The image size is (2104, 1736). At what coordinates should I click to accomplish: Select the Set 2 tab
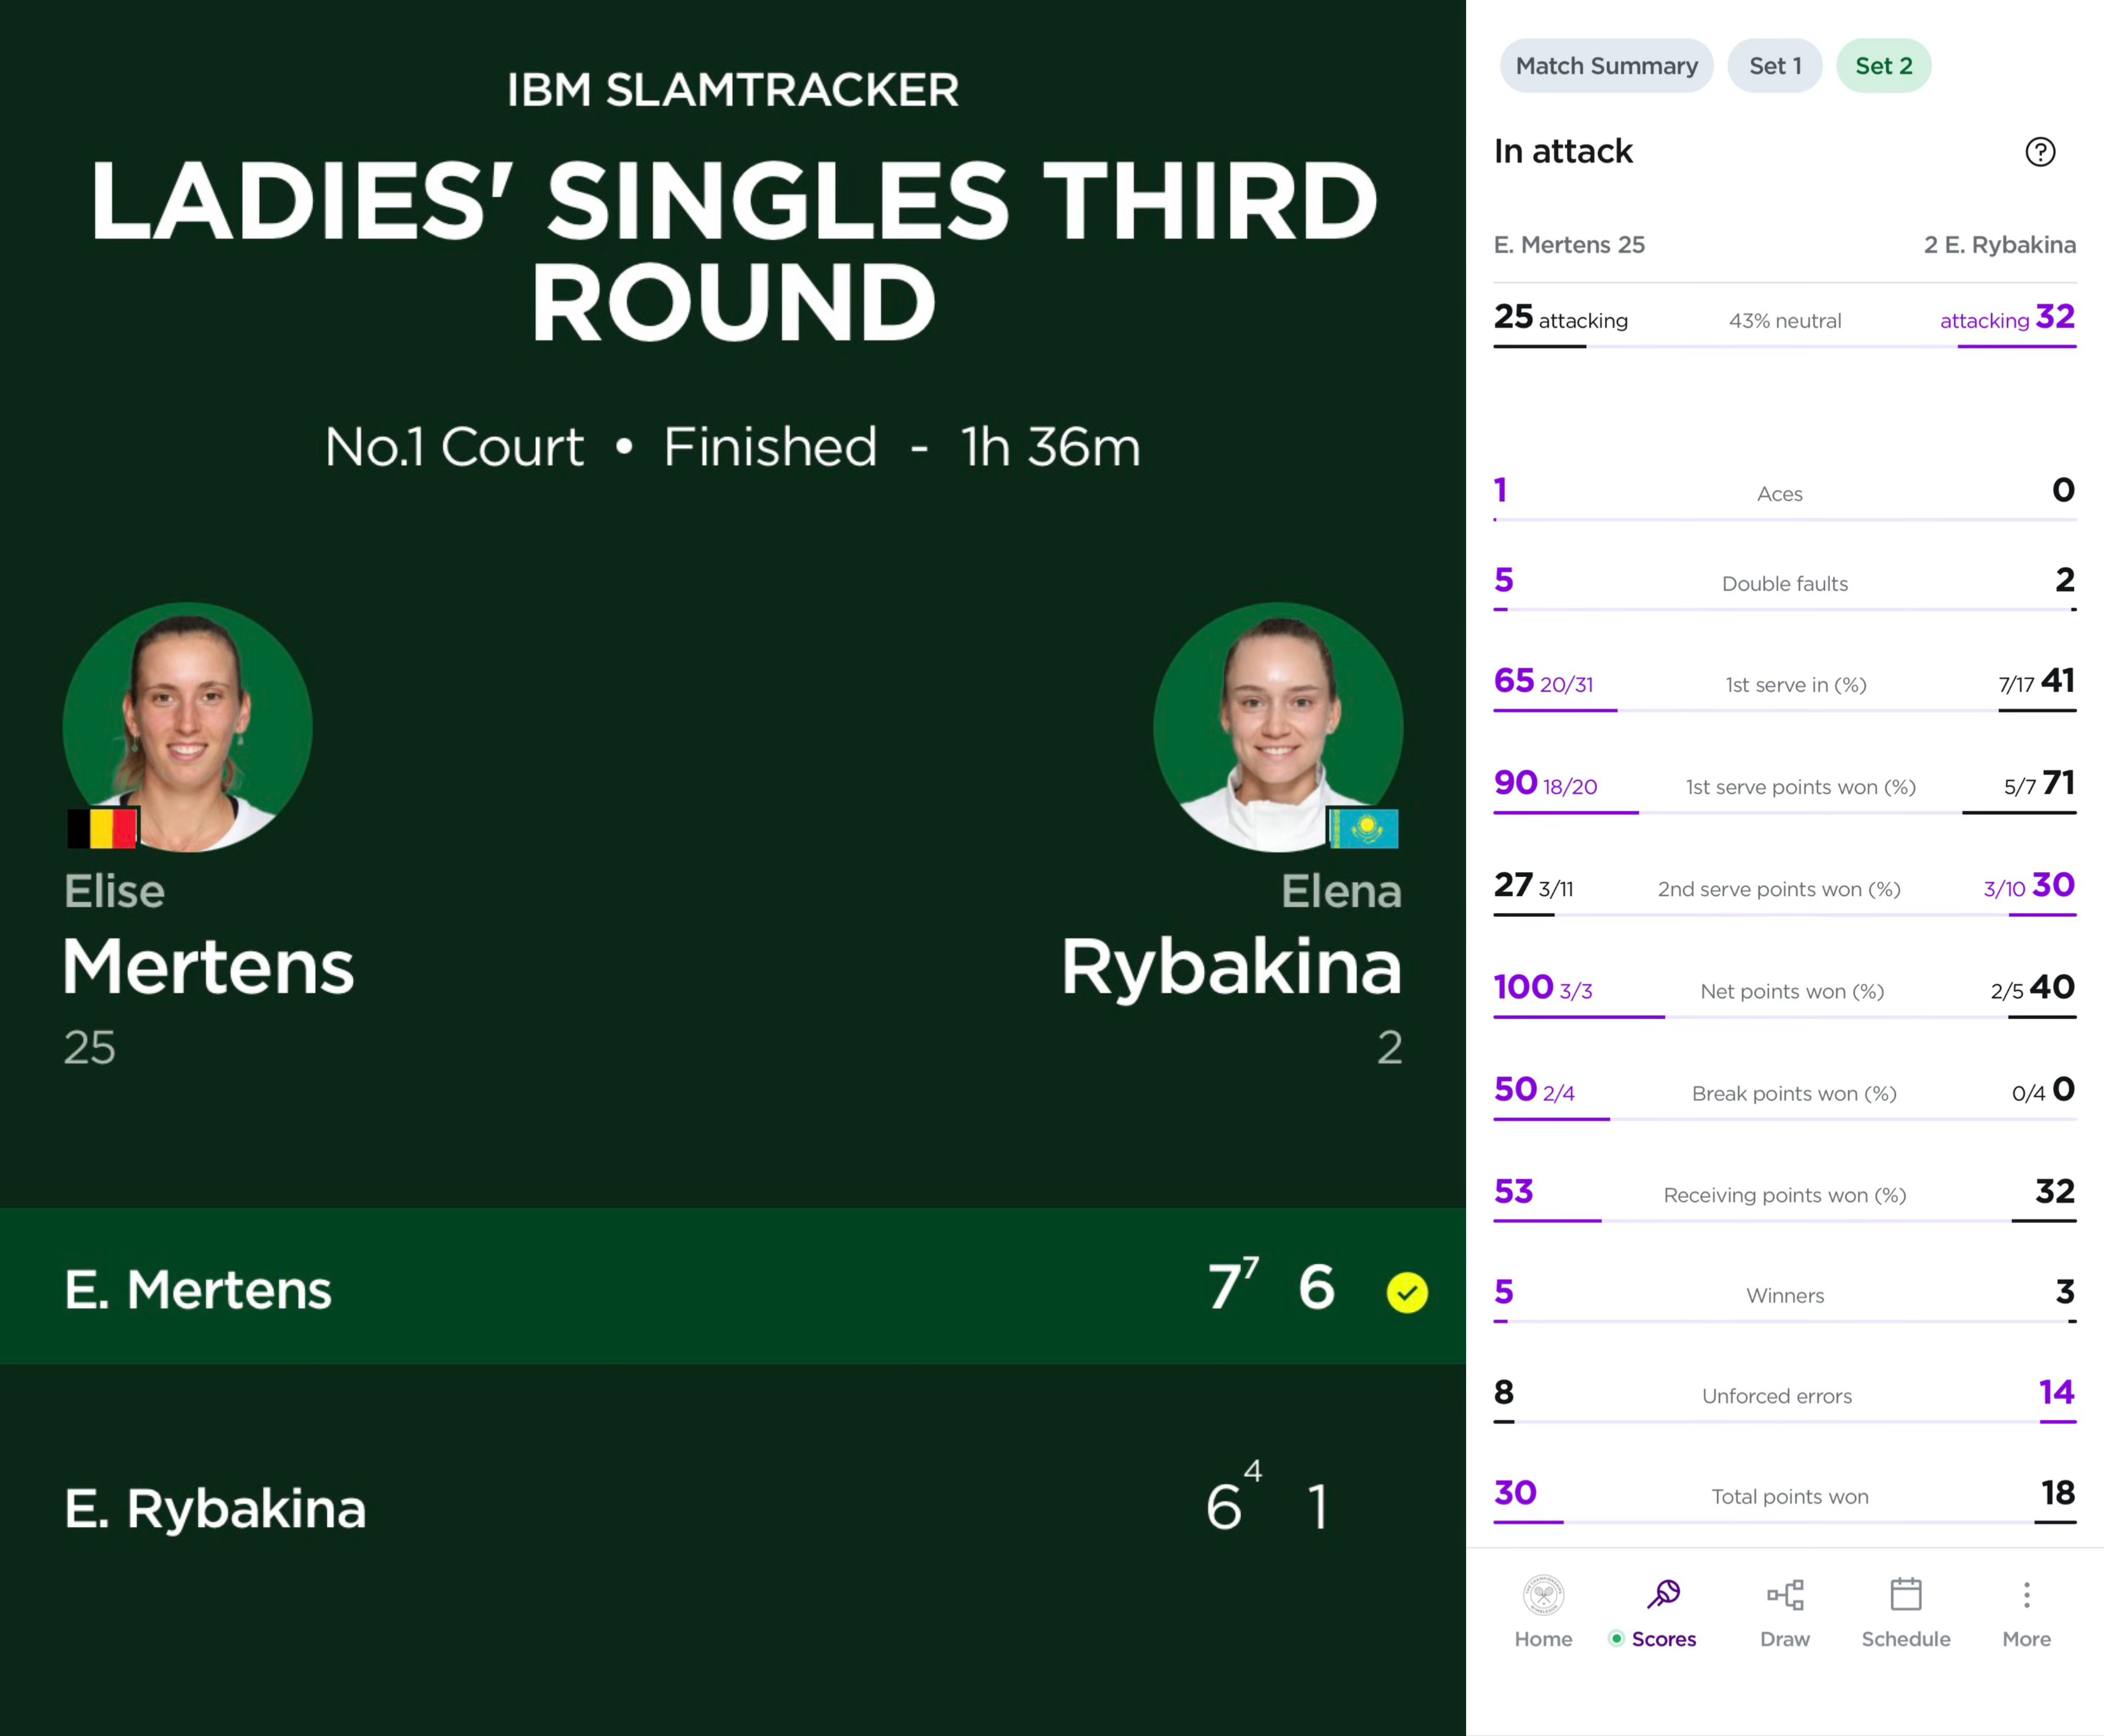point(1884,66)
